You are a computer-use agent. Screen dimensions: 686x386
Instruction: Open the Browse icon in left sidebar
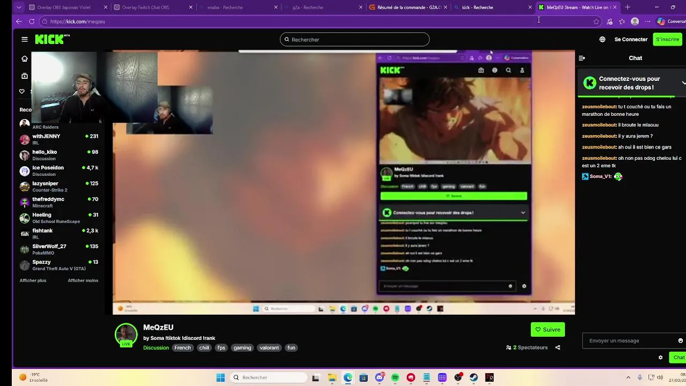(x=25, y=76)
